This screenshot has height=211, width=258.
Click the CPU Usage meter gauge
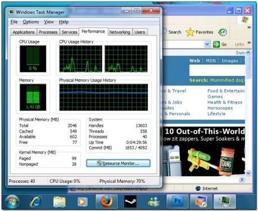33,59
